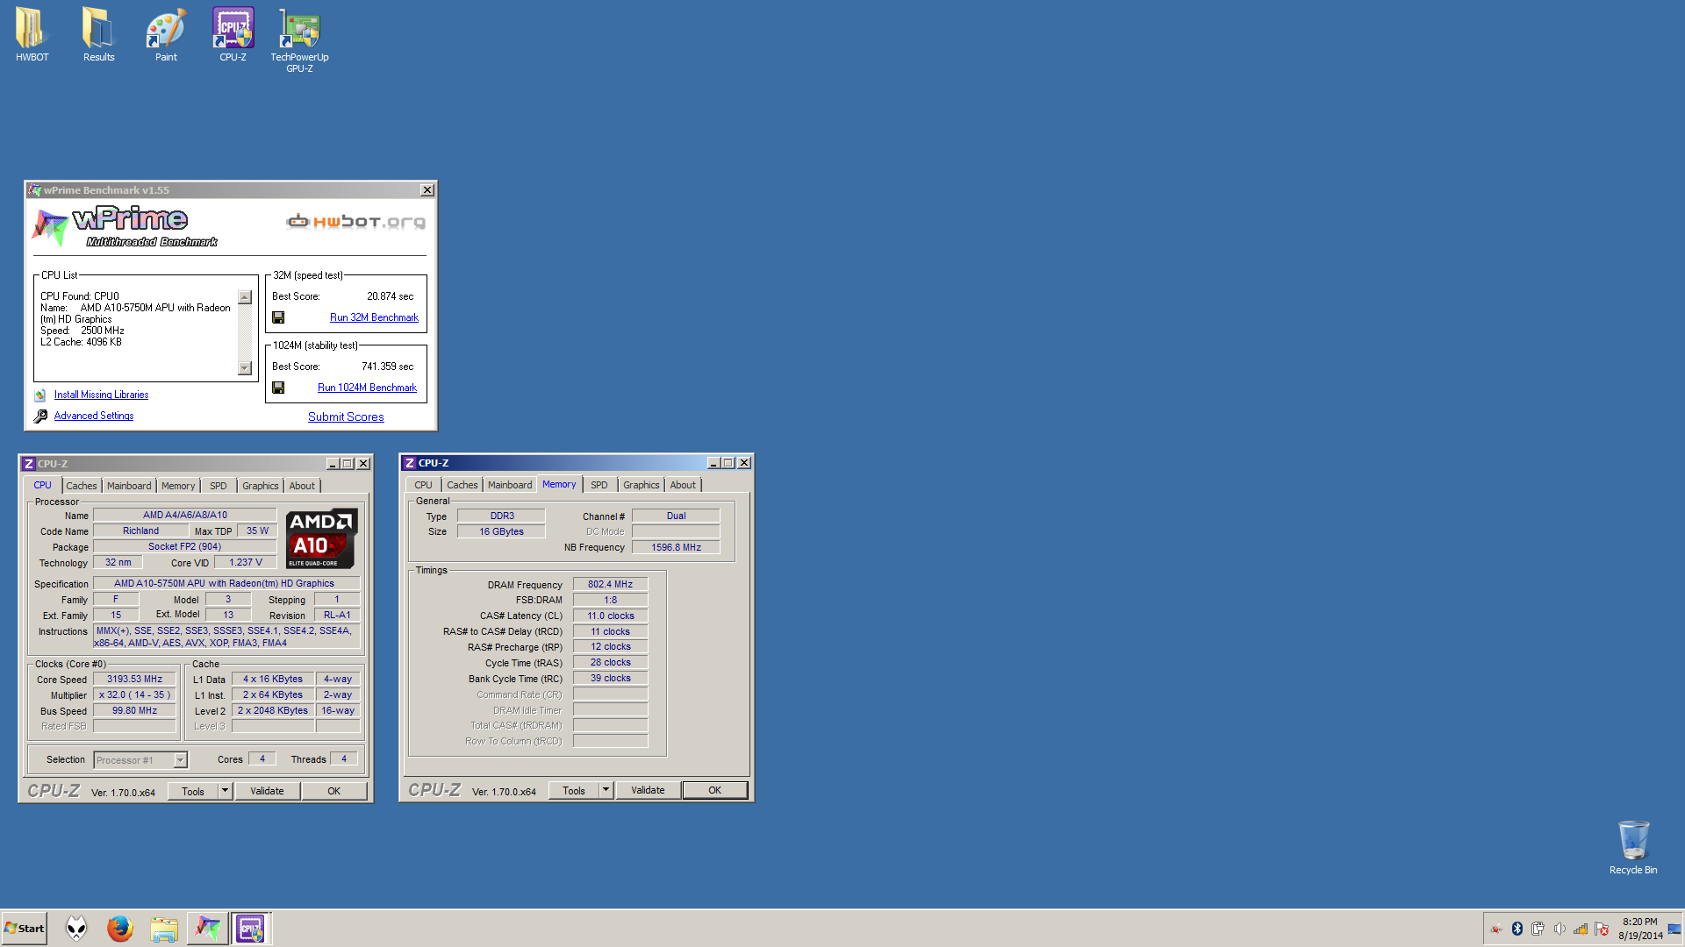Viewport: 1685px width, 947px height.
Task: Open the HWBOT folder on the desktop
Action: (32, 35)
